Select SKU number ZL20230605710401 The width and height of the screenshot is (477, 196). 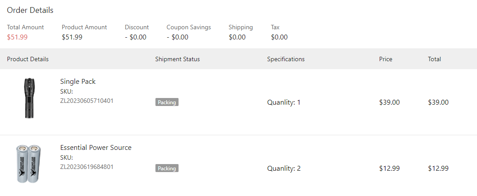click(x=87, y=101)
